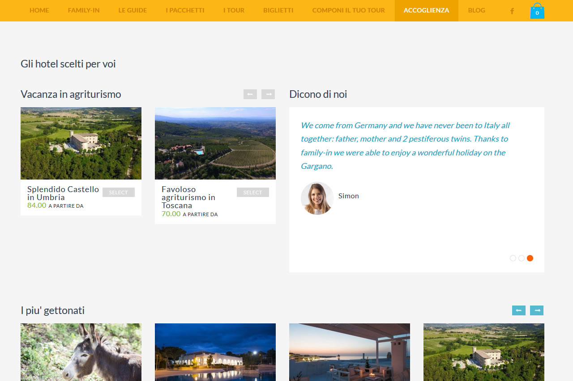Image resolution: width=573 pixels, height=381 pixels.
Task: Open COMPONI IL TUO TOUR page
Action: [348, 10]
